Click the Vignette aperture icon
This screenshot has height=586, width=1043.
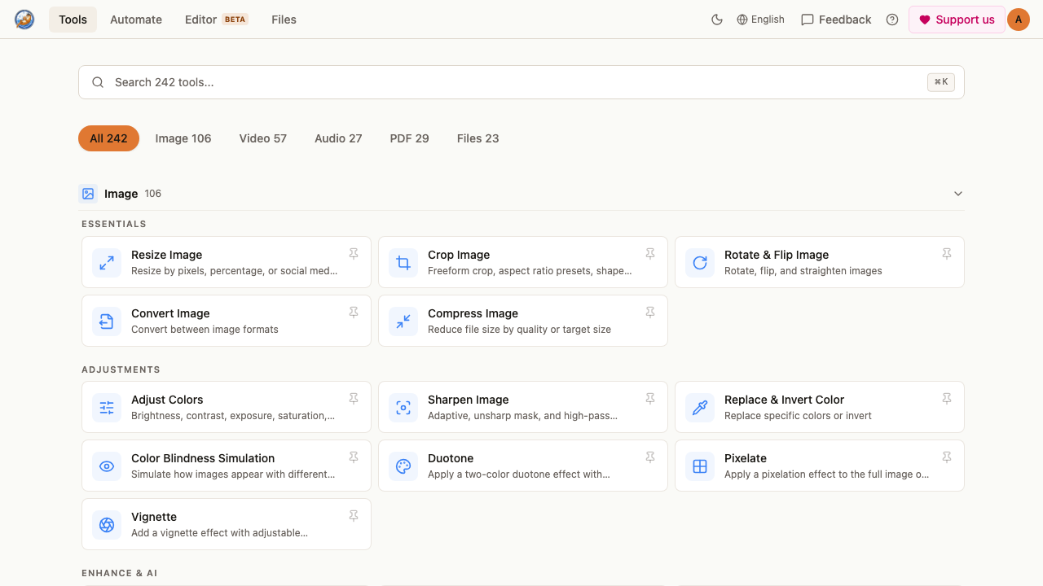coord(107,525)
